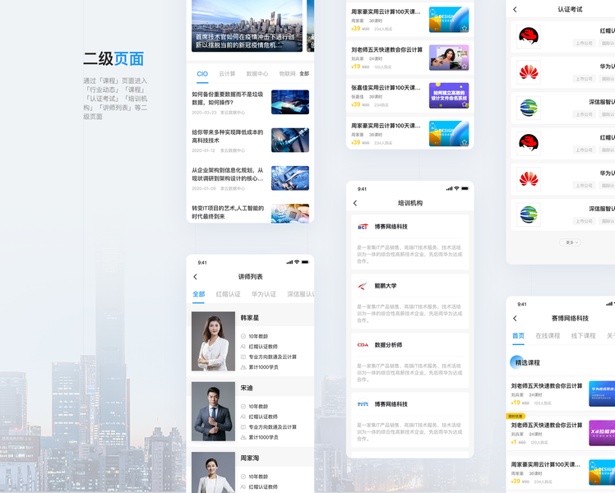Tap 专业方向 book icon under 韩家星

pyautogui.click(x=243, y=357)
